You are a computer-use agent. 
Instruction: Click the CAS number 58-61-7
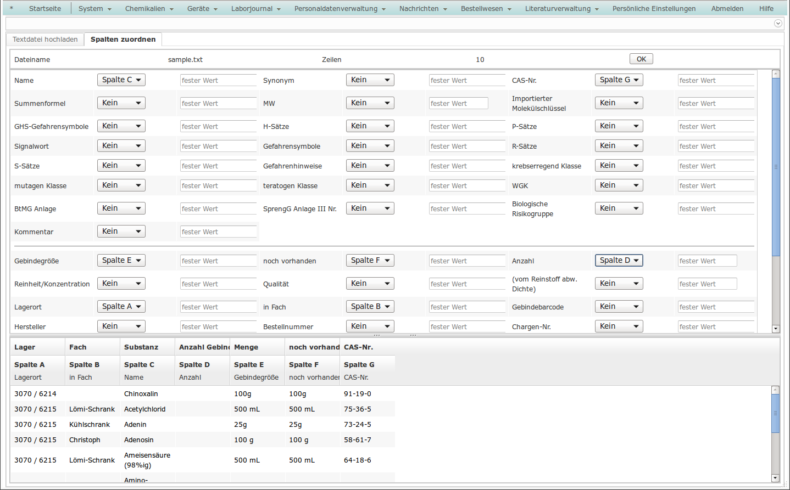358,440
